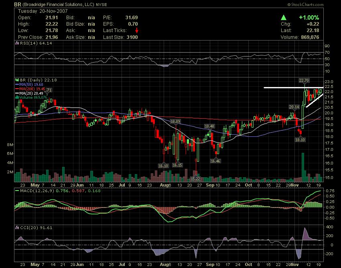This screenshot has width=341, height=268.
Task: Click the High value 22.22
Action: coord(52,24)
